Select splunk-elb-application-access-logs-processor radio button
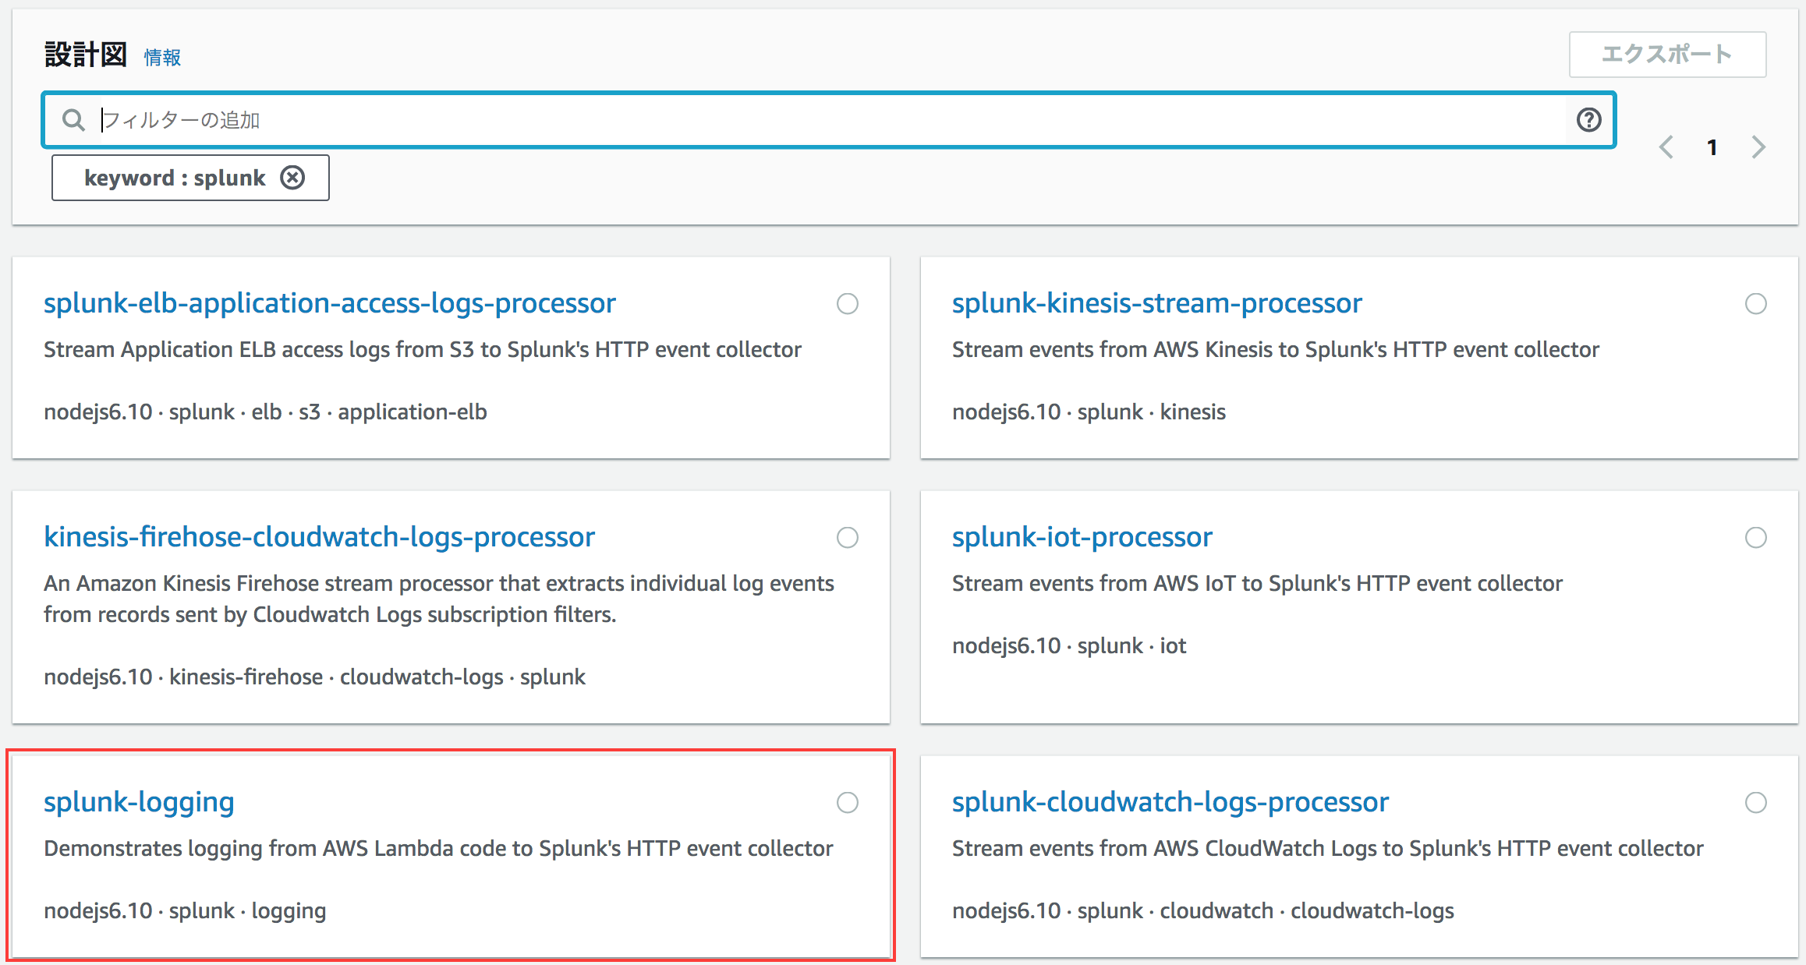The width and height of the screenshot is (1806, 965). coord(847,303)
